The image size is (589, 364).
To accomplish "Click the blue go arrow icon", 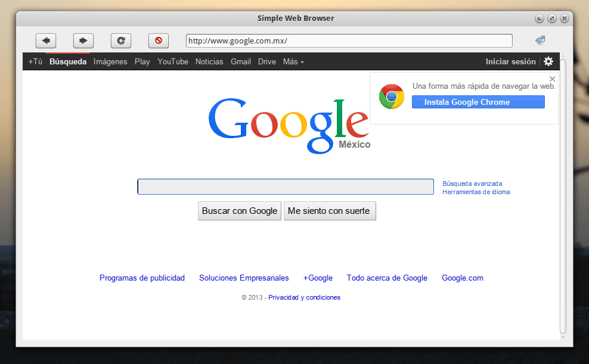I will (x=540, y=41).
